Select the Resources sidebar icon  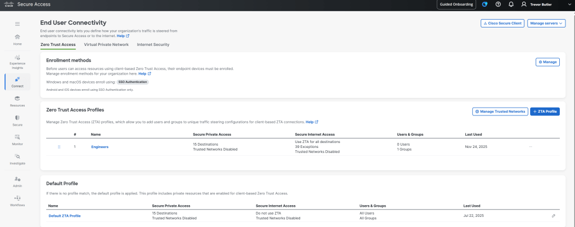17,101
